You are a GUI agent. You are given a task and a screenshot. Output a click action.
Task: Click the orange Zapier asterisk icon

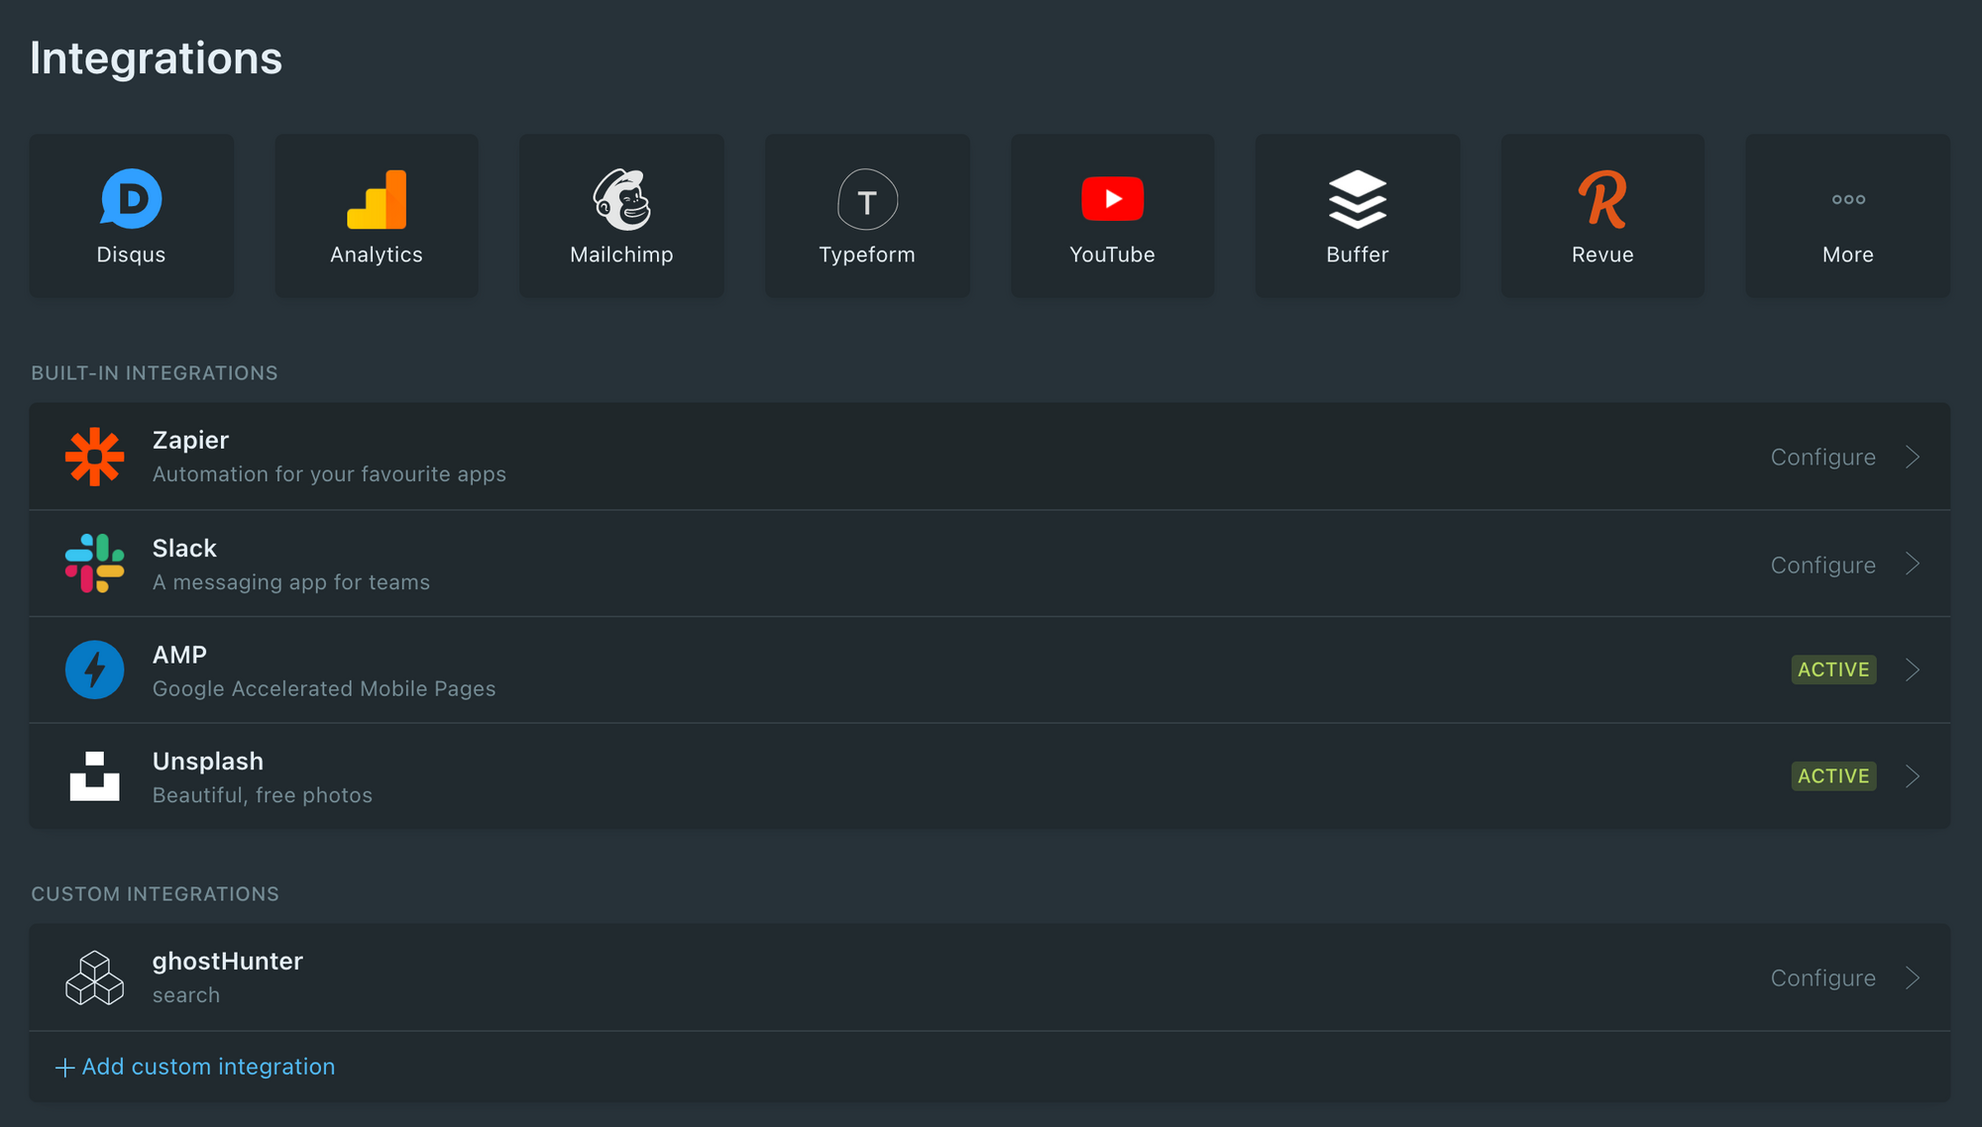95,457
